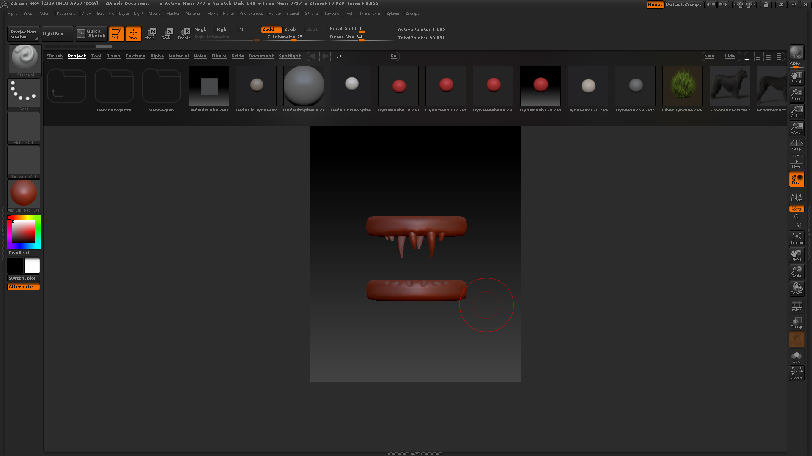Select the Move tool in toolbar
This screenshot has height=456, width=812.
tap(149, 33)
